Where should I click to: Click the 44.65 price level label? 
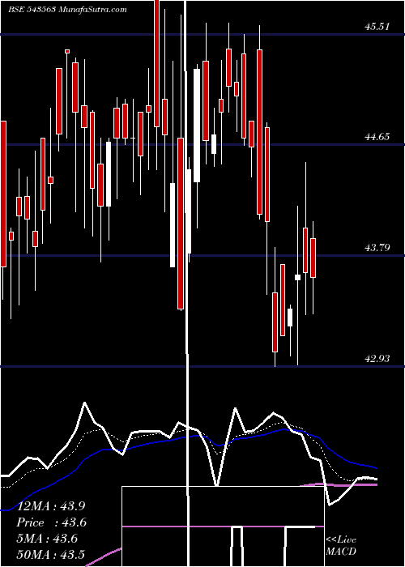[x=377, y=137]
